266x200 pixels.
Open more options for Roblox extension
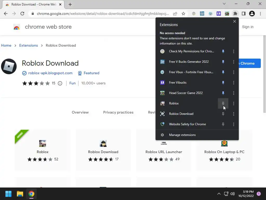click(x=234, y=103)
